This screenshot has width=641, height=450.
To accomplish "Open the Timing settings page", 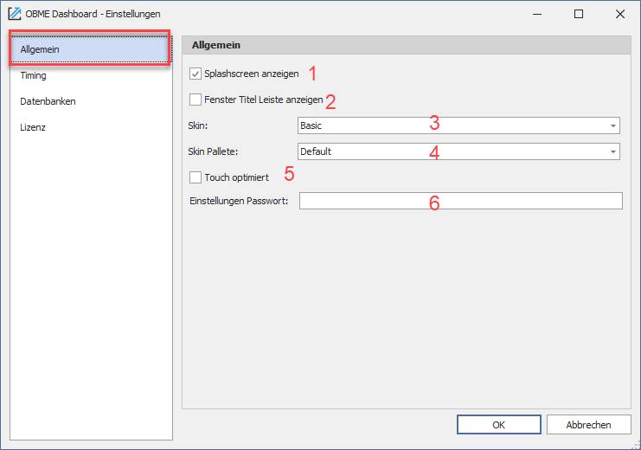I will [89, 75].
